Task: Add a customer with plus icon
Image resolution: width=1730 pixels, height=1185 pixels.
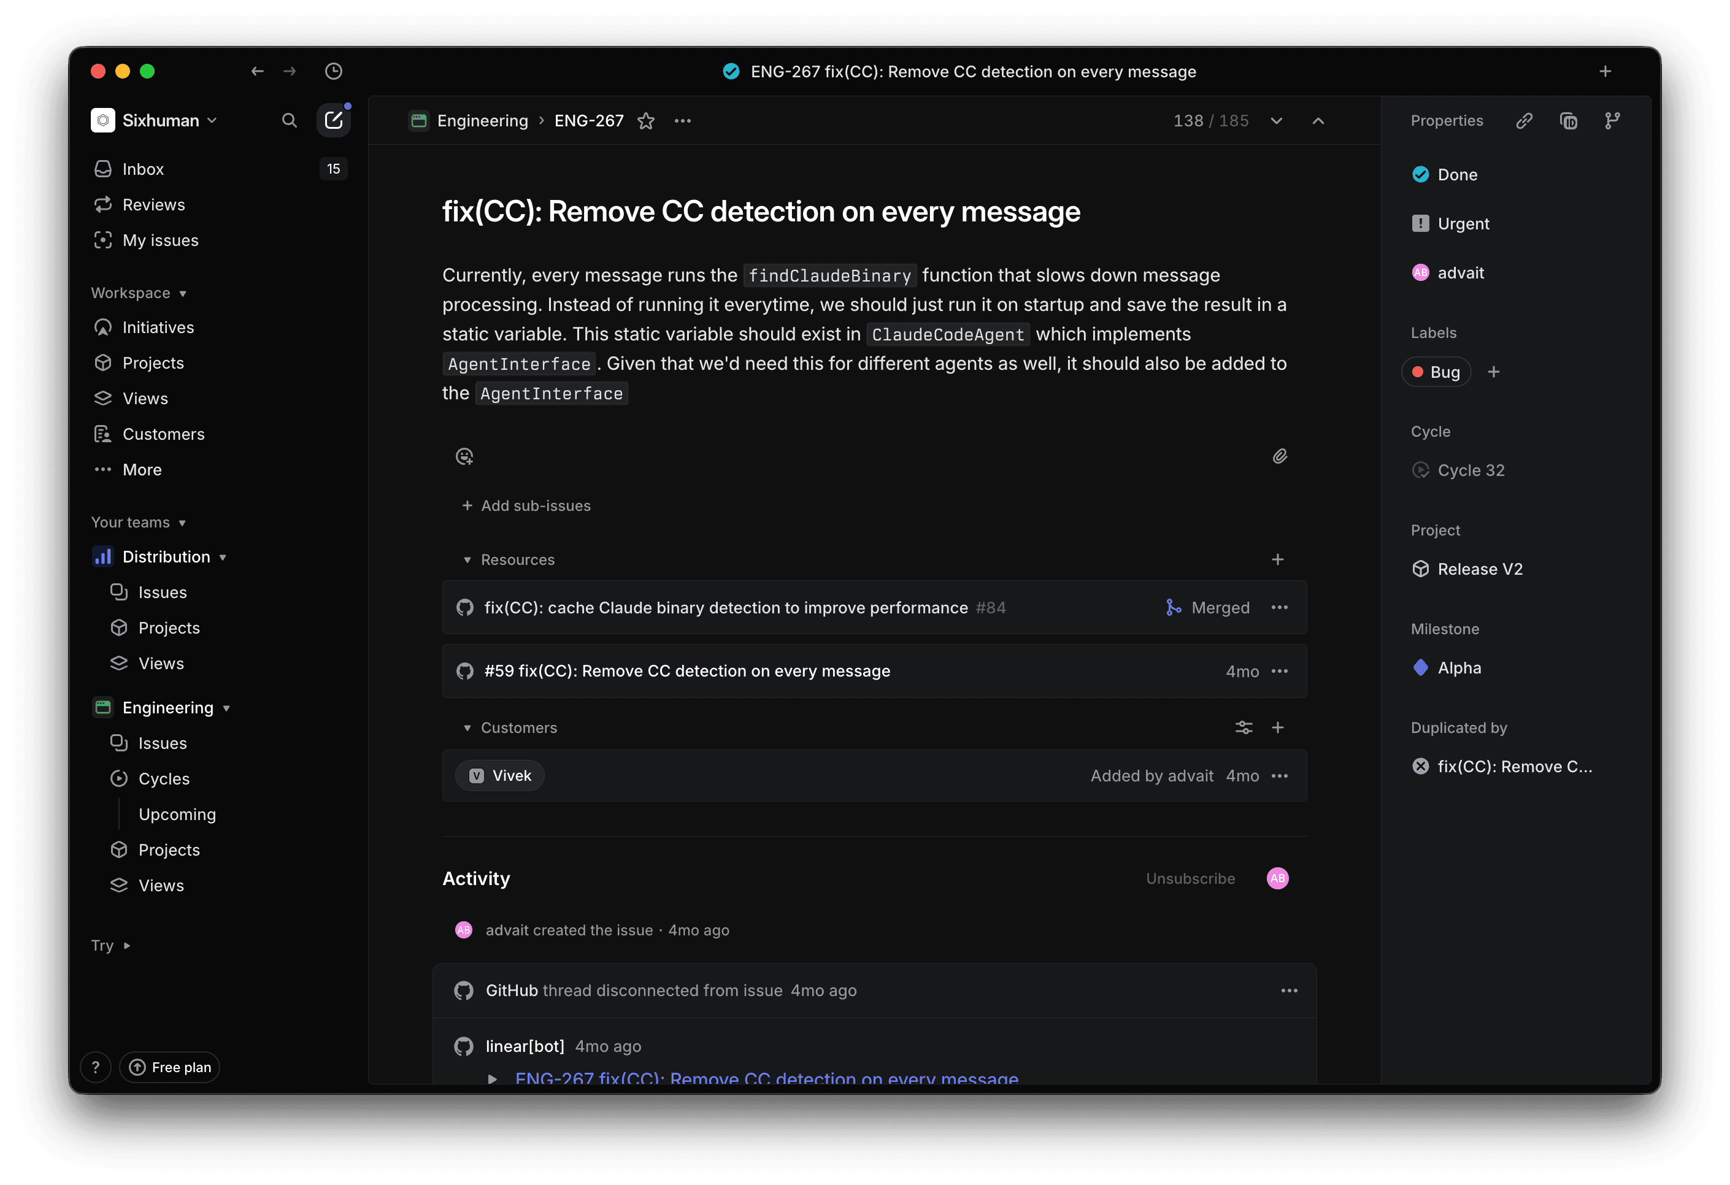Action: (1277, 728)
